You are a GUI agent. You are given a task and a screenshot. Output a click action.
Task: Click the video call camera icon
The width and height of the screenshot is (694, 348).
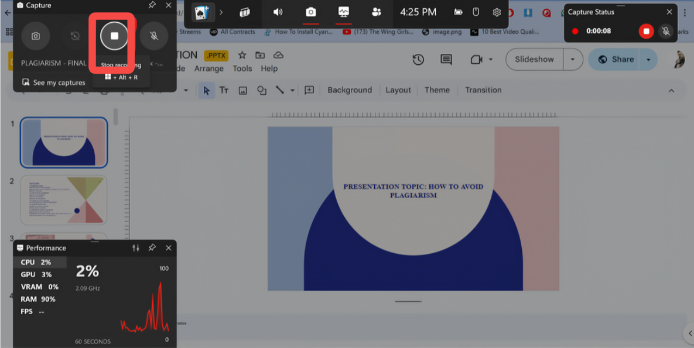click(476, 60)
